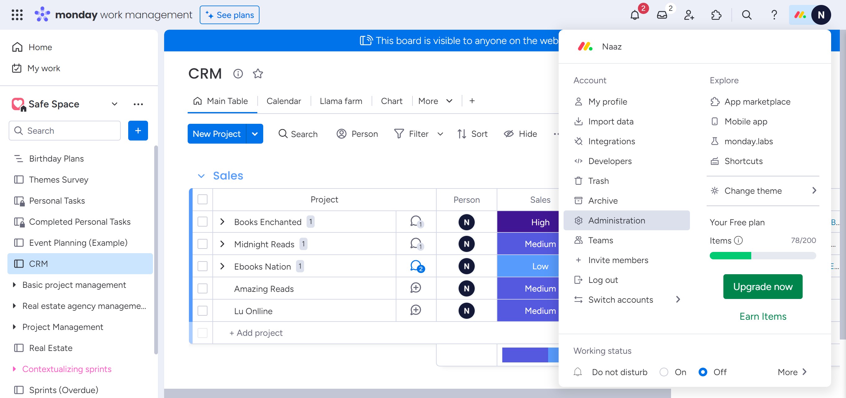Screen dimensions: 846x398
Task: Collapse the Sales group chevron
Action: tap(201, 176)
